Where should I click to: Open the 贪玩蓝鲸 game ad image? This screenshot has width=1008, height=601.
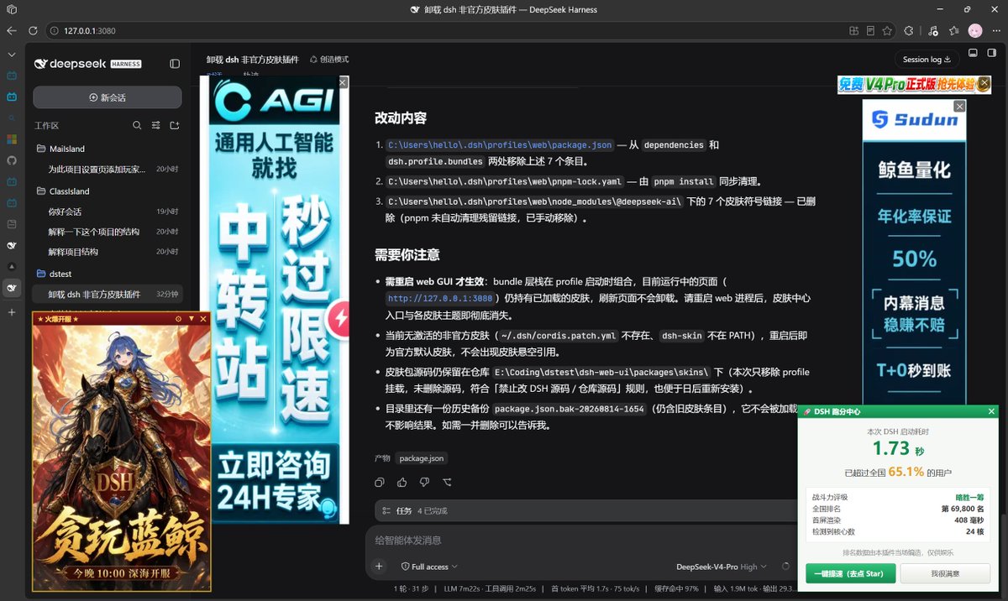pyautogui.click(x=122, y=457)
